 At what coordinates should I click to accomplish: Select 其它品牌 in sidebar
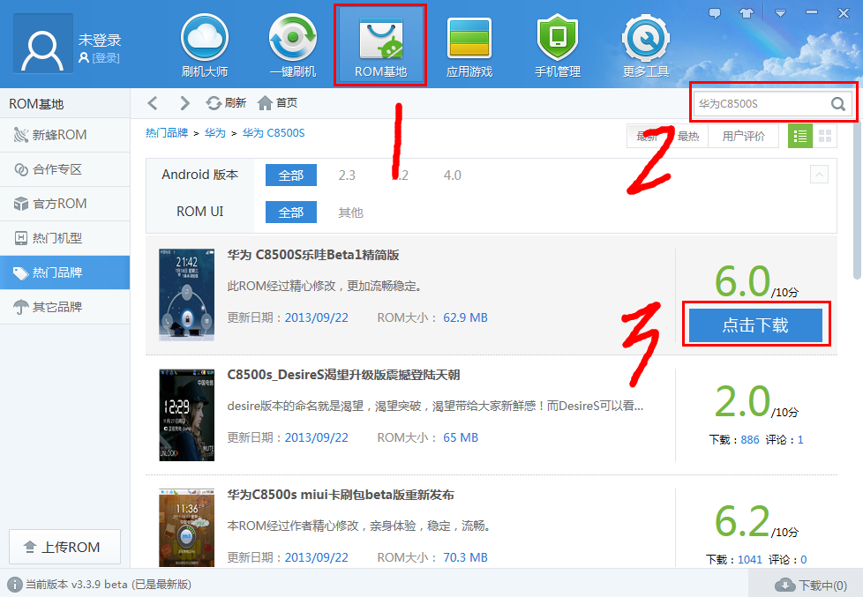point(65,307)
